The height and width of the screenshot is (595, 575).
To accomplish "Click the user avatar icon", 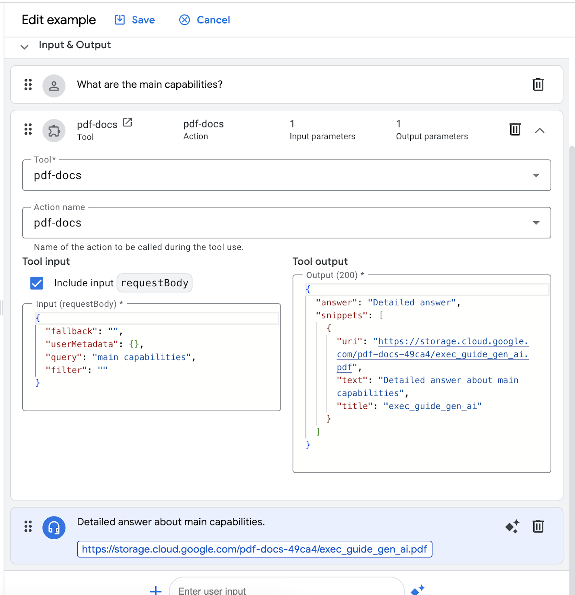I will click(54, 86).
